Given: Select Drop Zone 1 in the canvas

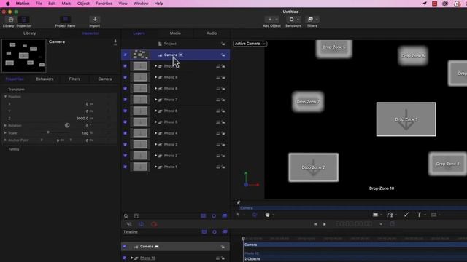Looking at the screenshot, I should (406, 119).
